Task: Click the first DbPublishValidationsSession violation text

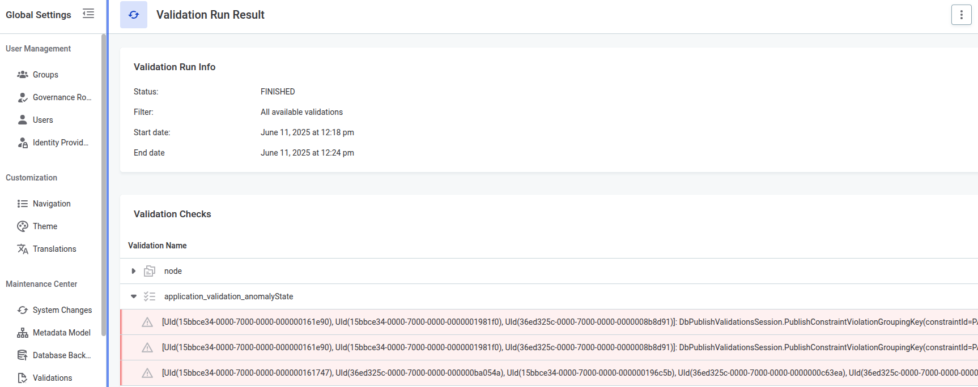Action: click(x=569, y=322)
